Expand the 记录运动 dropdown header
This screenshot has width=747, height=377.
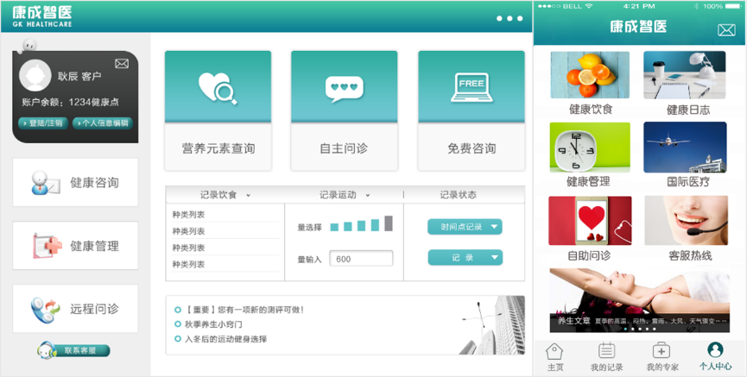pos(344,195)
